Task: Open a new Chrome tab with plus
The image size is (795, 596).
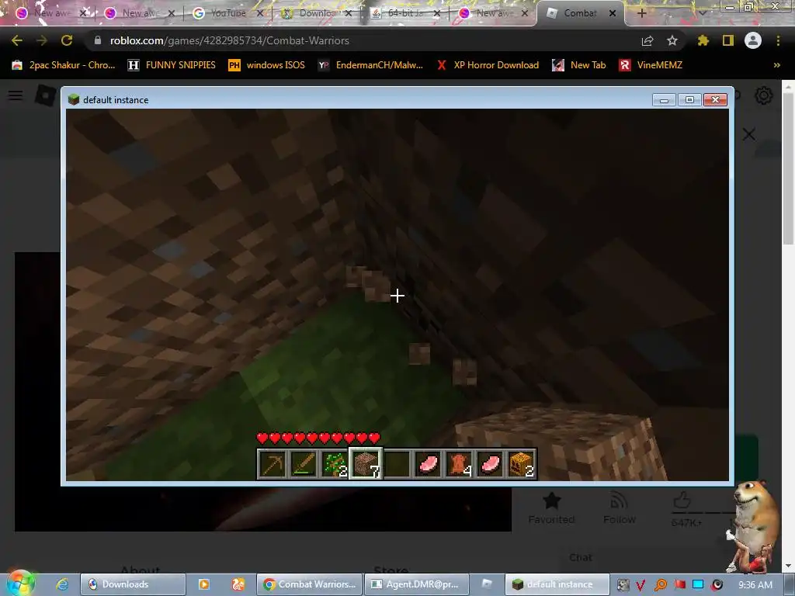Action: [x=641, y=13]
